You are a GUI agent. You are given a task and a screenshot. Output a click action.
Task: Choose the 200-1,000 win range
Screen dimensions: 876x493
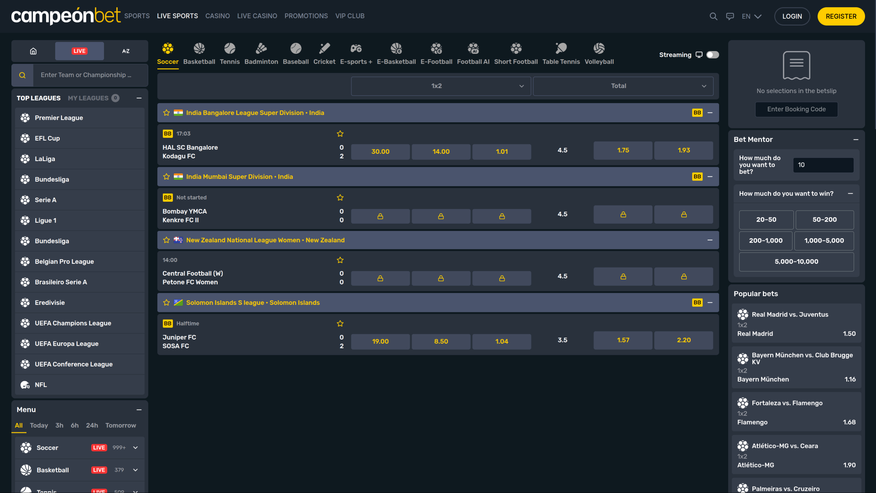766,241
